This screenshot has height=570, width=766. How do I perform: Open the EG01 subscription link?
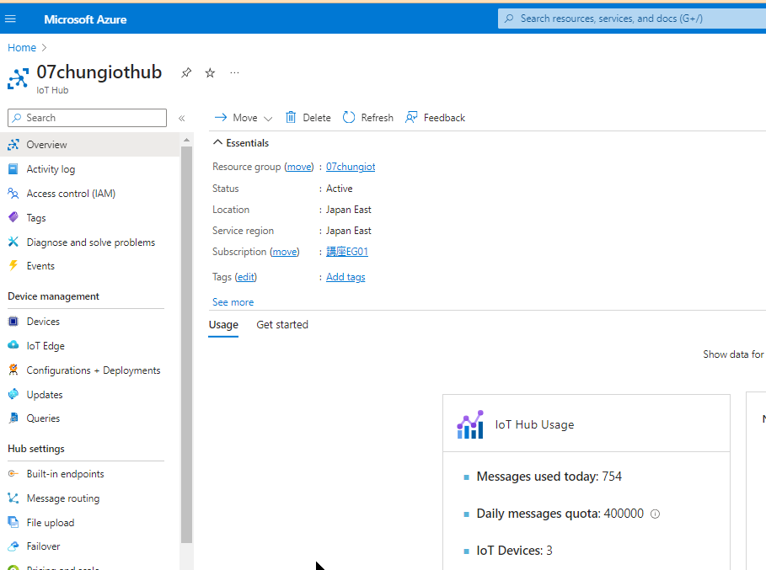tap(347, 252)
